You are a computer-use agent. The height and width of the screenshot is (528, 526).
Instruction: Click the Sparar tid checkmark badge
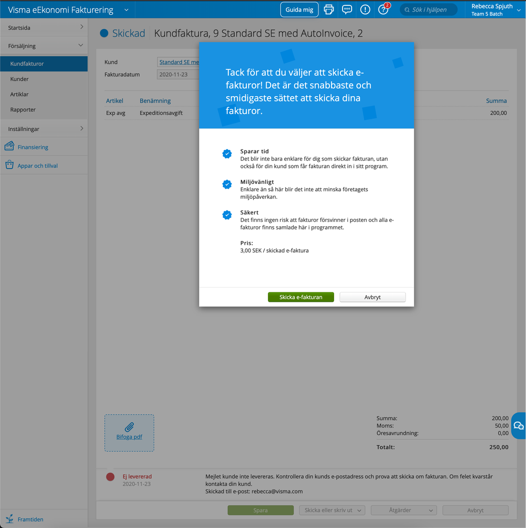click(x=227, y=154)
